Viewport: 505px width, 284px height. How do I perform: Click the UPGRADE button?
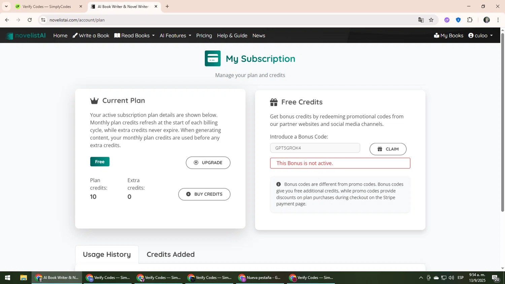pos(208,163)
